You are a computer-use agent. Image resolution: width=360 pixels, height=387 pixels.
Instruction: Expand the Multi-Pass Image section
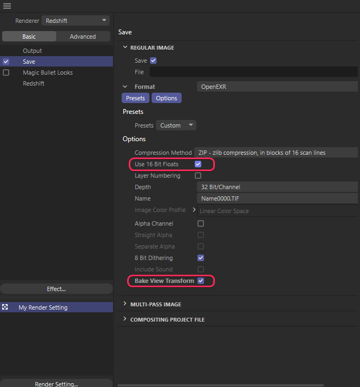[x=125, y=304]
